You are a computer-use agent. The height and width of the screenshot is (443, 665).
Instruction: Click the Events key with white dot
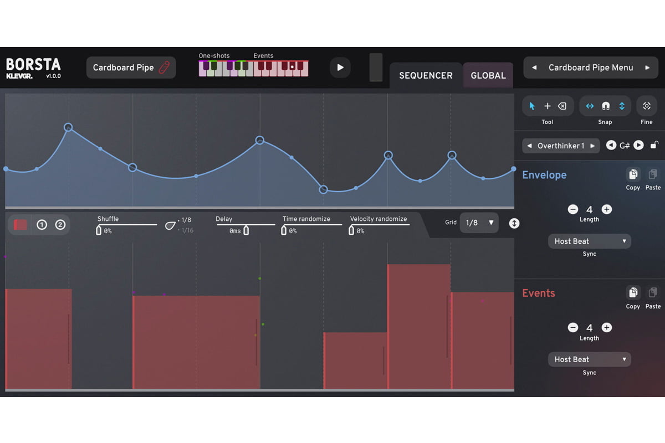(291, 67)
